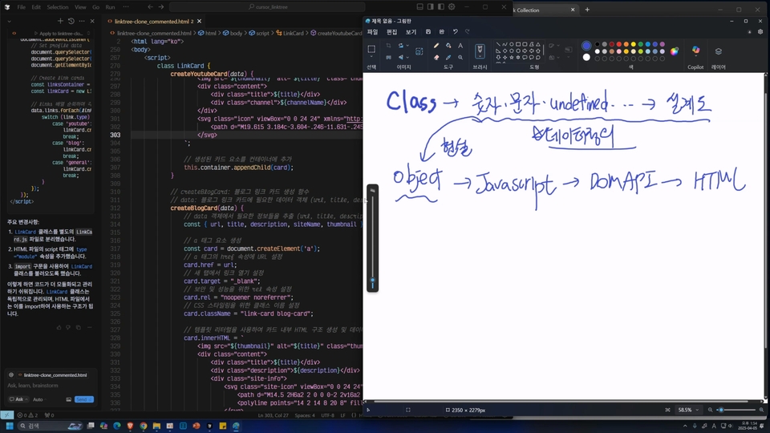Select the Magnifier tool in Paint

[460, 58]
